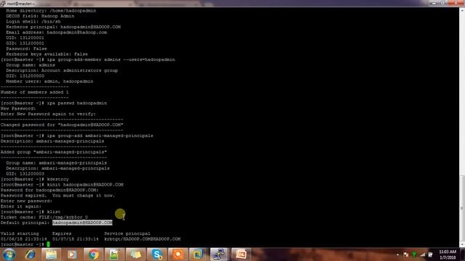This screenshot has width=465, height=261.
Task: Open the volume speaker tray icon
Action: (x=430, y=254)
